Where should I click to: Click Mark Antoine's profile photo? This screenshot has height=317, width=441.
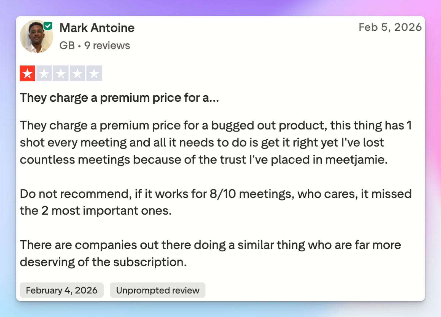click(x=36, y=36)
